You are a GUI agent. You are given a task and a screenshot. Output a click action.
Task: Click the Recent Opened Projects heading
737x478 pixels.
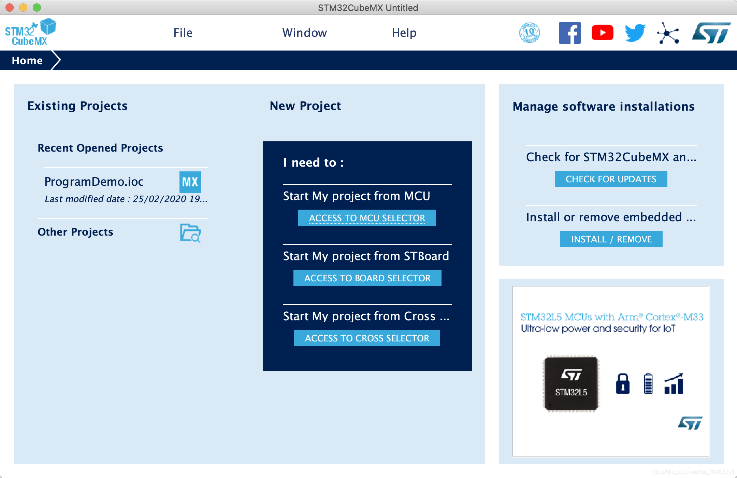point(100,148)
